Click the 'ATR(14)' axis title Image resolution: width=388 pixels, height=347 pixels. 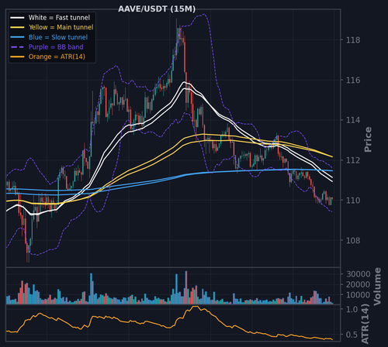[x=365, y=324]
